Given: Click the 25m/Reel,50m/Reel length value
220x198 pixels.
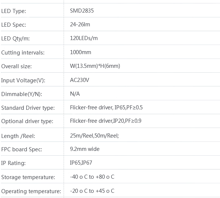Looking at the screenshot, I should pyautogui.click(x=94, y=136).
